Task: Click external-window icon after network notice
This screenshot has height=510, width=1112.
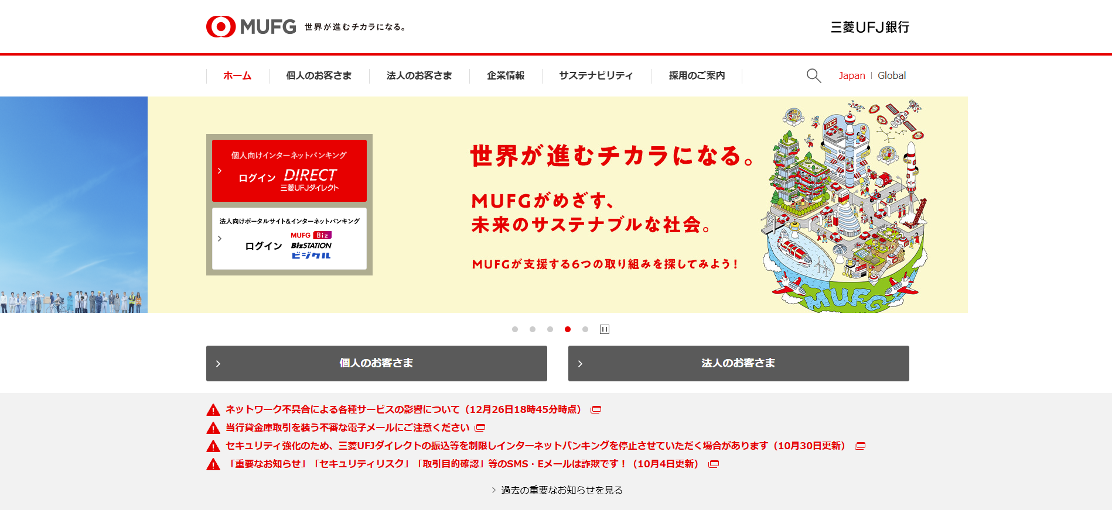Action: (x=596, y=410)
